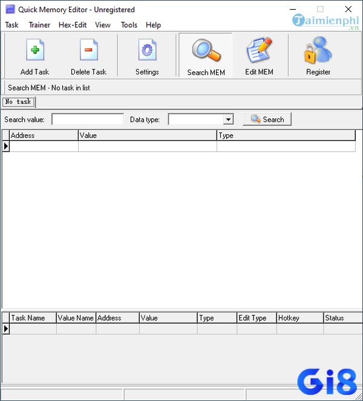363x401 pixels.
Task: Open the Trainer menu
Action: coord(39,25)
